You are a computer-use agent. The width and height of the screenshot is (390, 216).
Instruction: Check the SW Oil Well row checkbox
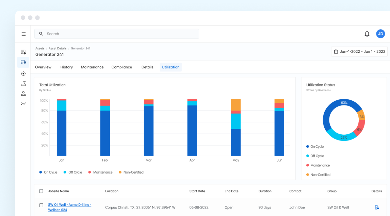[41, 205]
